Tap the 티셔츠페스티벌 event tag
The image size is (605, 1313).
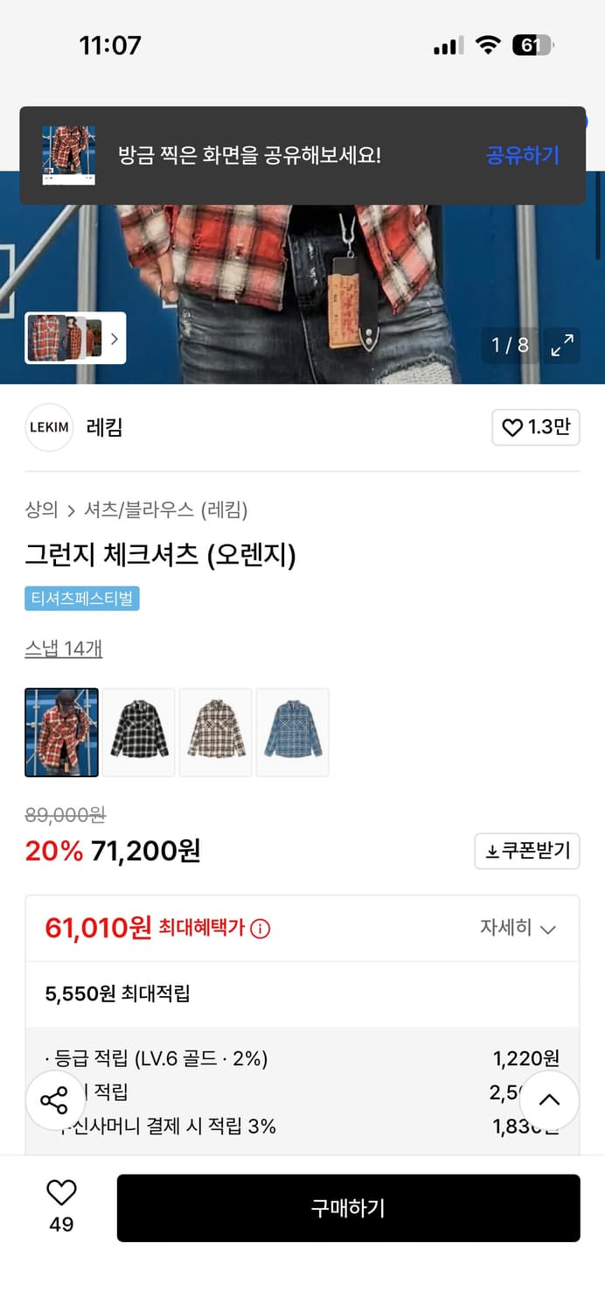click(x=83, y=600)
